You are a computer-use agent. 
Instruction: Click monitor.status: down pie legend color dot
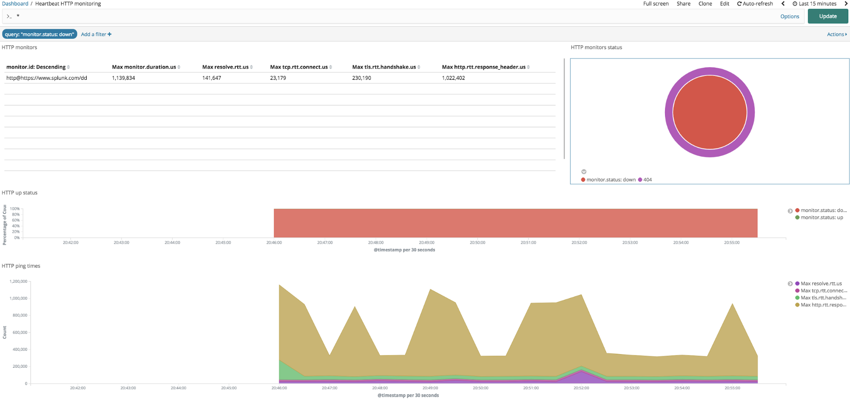tap(583, 180)
